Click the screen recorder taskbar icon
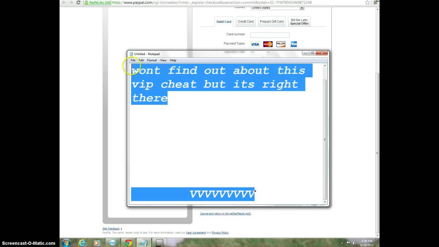Viewport: 439px width, 247px height. point(159,243)
